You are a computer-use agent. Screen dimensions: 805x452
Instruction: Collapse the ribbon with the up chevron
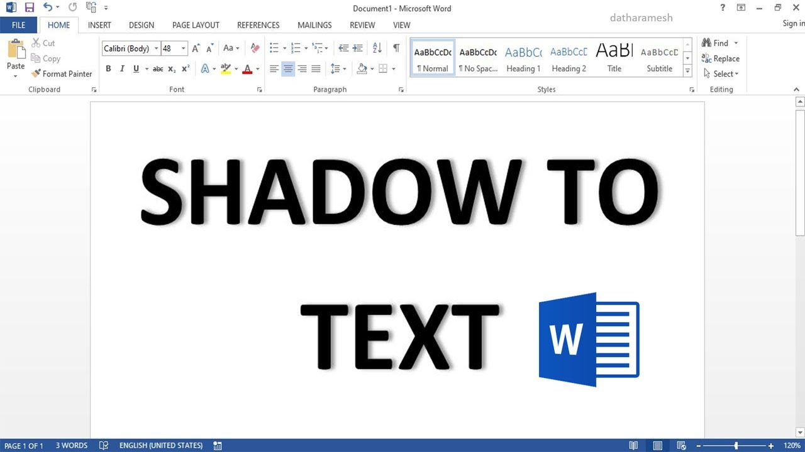pyautogui.click(x=797, y=90)
